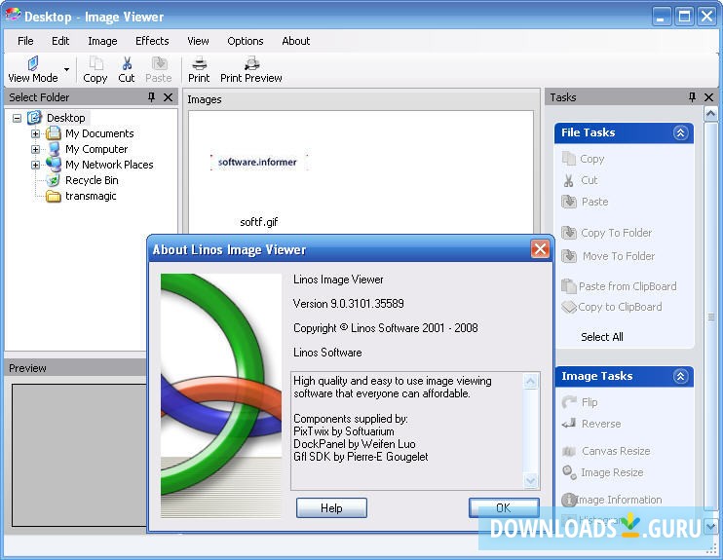Image resolution: width=723 pixels, height=560 pixels.
Task: Select My Network Places in the tree
Action: [109, 165]
